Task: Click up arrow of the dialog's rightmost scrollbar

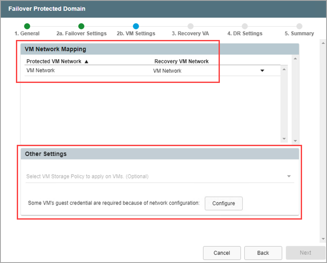Action: coord(323,43)
